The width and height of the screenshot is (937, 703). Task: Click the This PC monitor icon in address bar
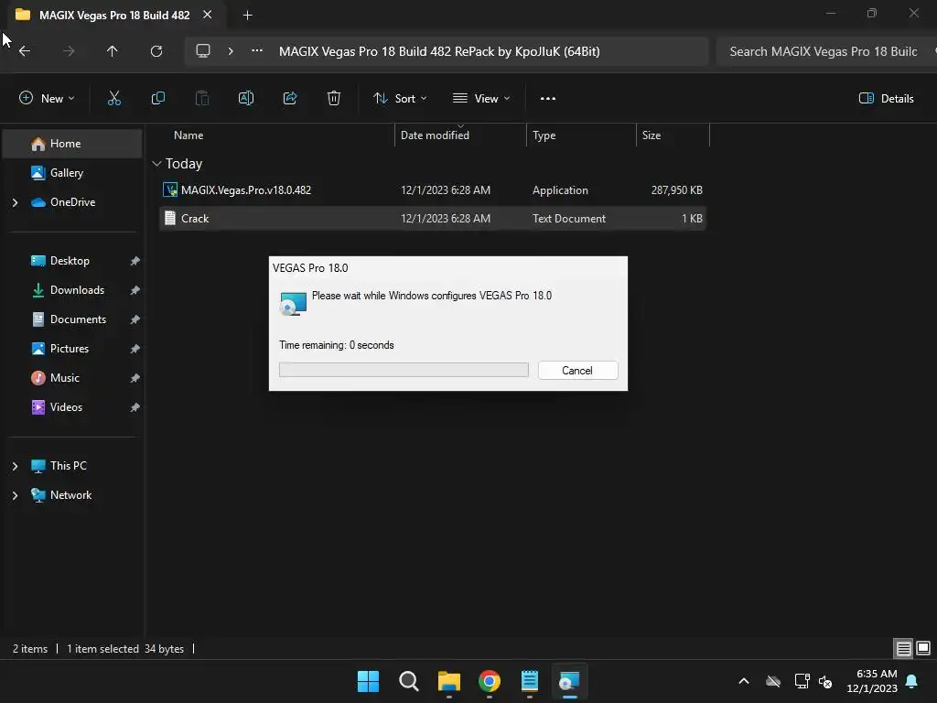pyautogui.click(x=203, y=51)
